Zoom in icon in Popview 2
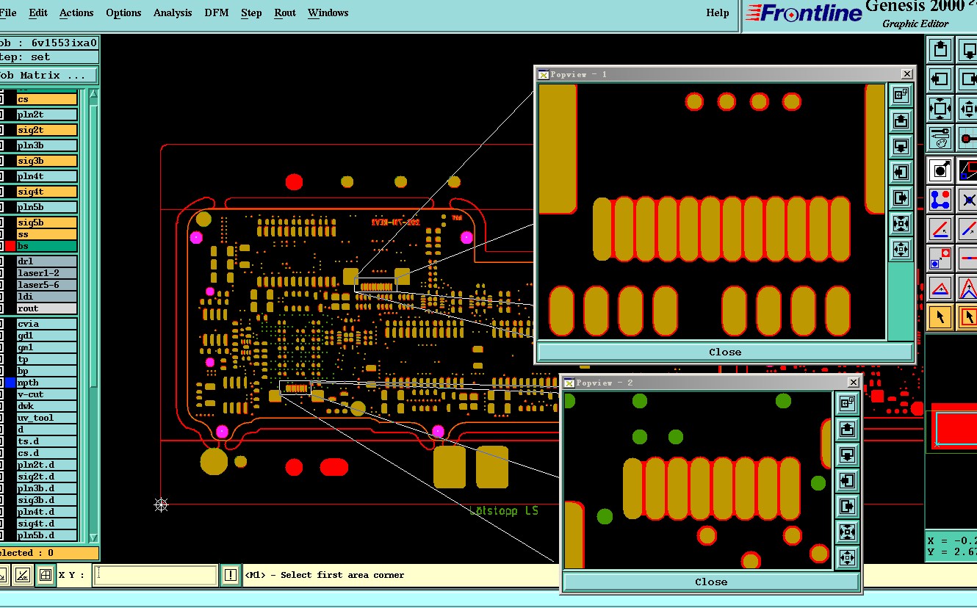The width and height of the screenshot is (977, 608). click(x=847, y=532)
